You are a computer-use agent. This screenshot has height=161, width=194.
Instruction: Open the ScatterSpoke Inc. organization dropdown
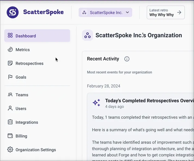tap(105, 13)
